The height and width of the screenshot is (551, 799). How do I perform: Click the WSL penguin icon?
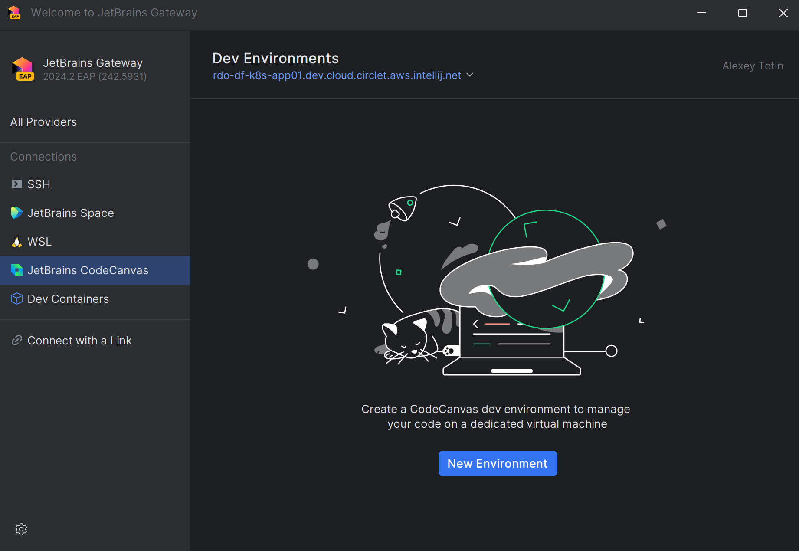(16, 242)
